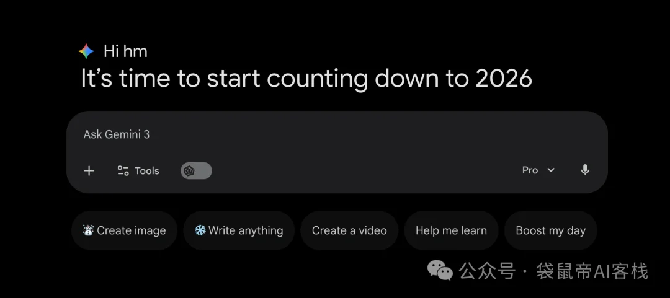Expand the chevron next to Pro
The image size is (670, 298).
(551, 170)
